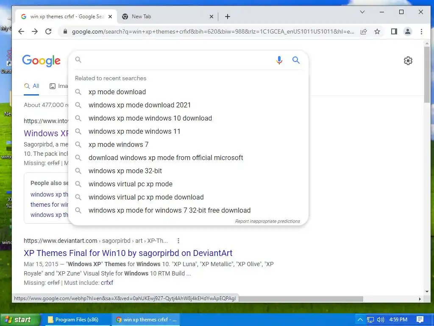The width and height of the screenshot is (434, 326).
Task: Click Report inappropriate predictions link
Action: point(267,221)
